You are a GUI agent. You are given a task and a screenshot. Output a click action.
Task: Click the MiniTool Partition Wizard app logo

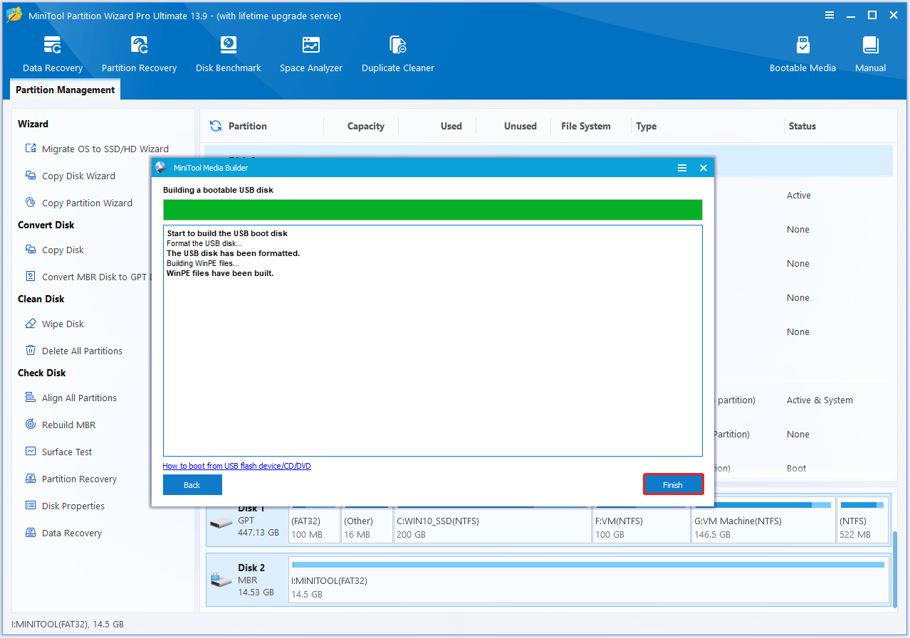point(14,15)
